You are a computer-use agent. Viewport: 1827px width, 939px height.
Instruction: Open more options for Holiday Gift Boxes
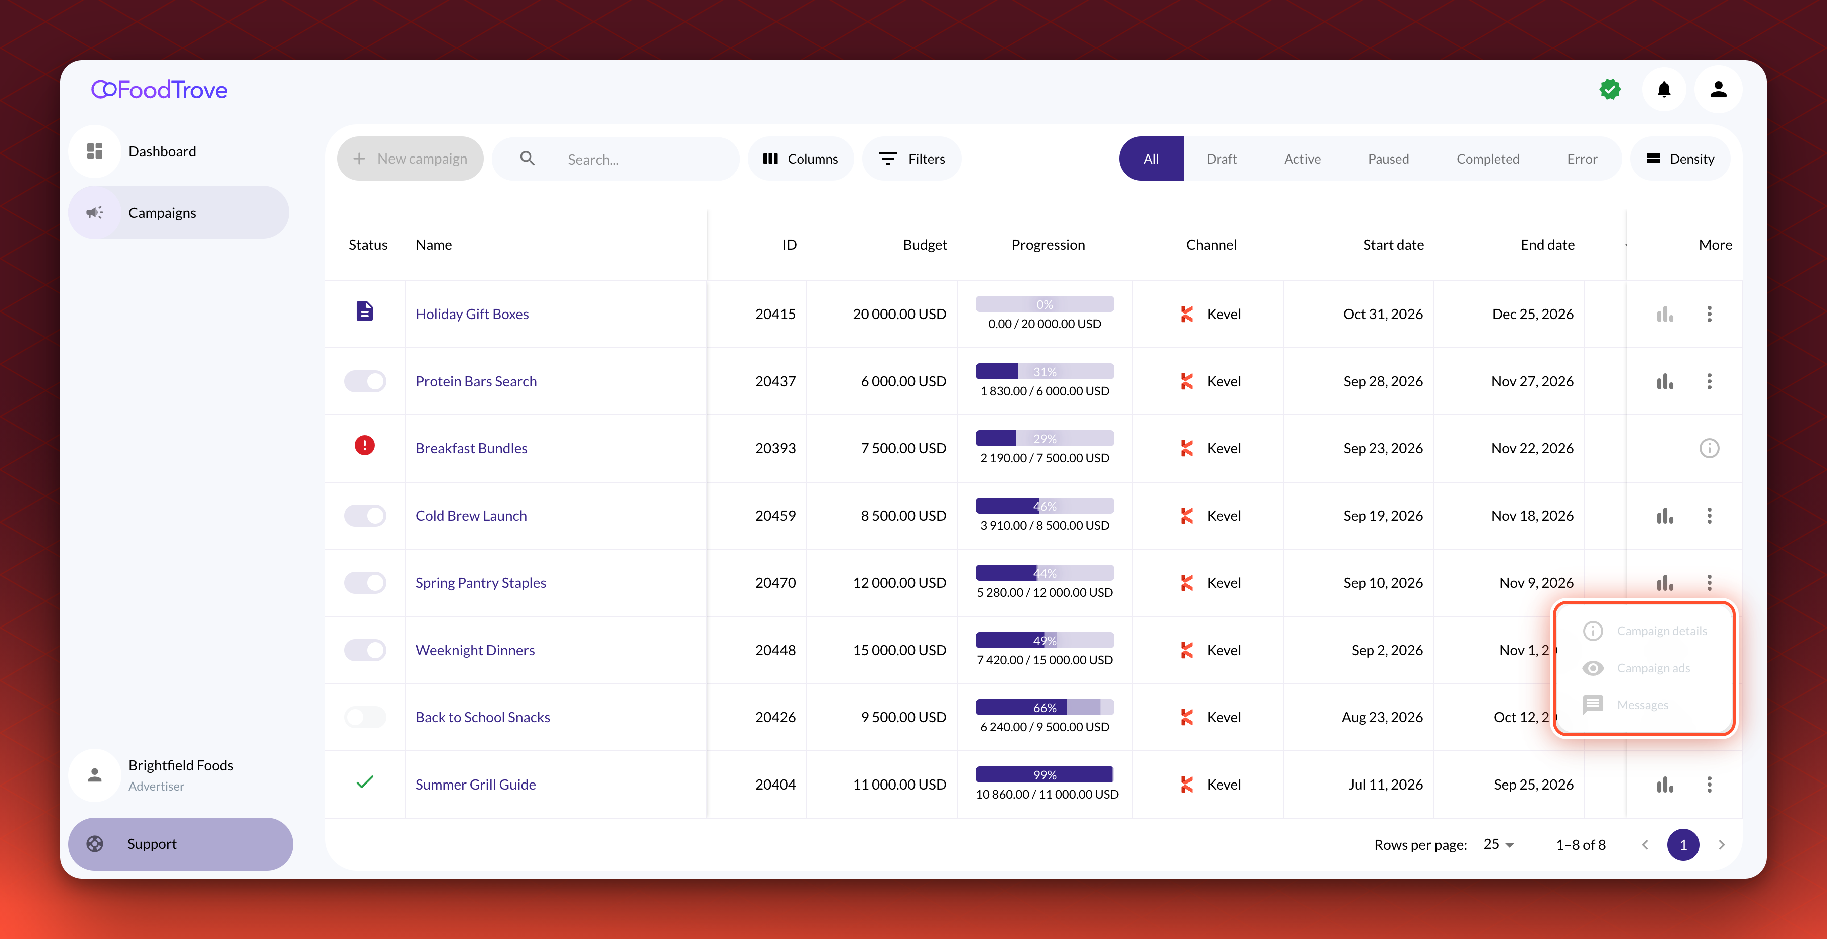tap(1709, 314)
